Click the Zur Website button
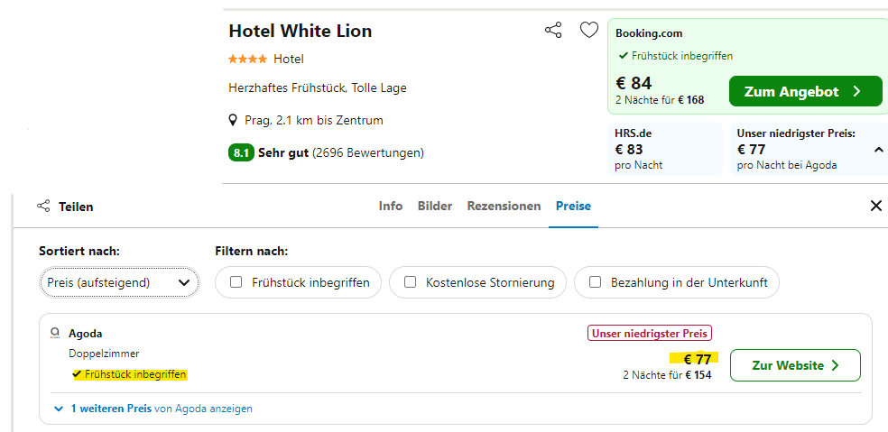Image resolution: width=888 pixels, height=432 pixels. [795, 365]
